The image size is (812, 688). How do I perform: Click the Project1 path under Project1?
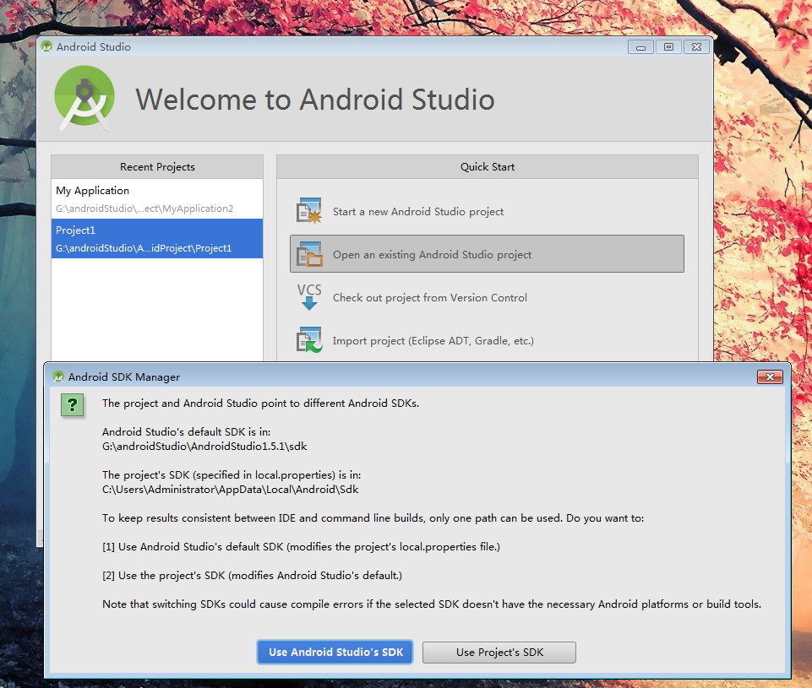coord(144,248)
